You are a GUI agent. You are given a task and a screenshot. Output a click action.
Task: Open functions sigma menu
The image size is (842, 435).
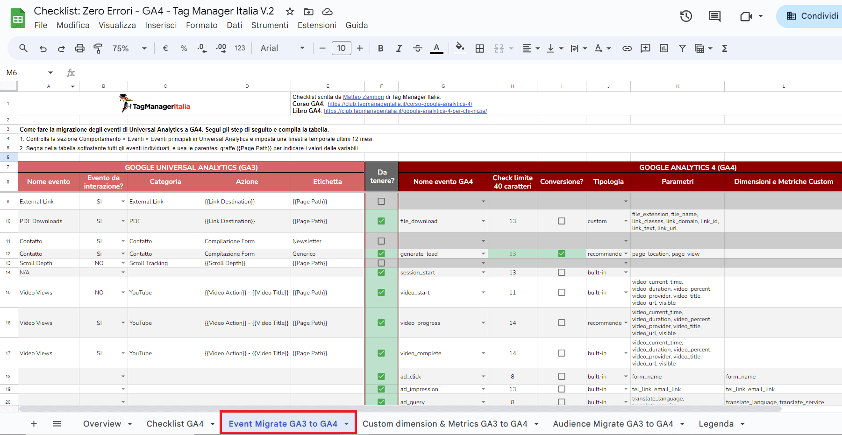coord(725,48)
